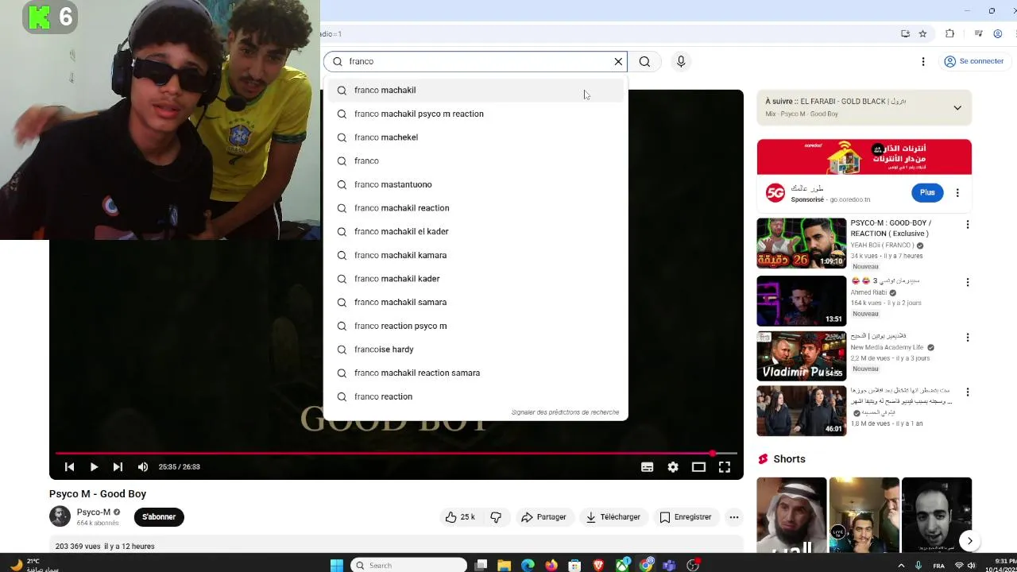Open options for New Media Academy Life video

pos(968,338)
